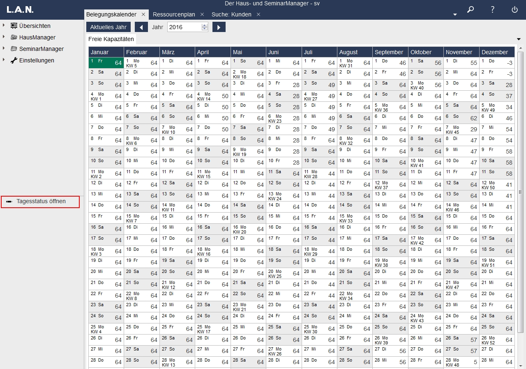Viewport: 526px width, 369px height.
Task: Switch to Suche: Kunden tab
Action: click(232, 14)
